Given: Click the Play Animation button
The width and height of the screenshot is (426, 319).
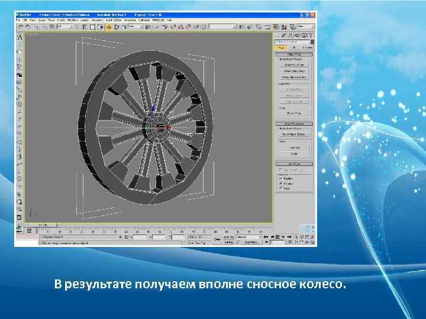Looking at the screenshot, I should 277,237.
